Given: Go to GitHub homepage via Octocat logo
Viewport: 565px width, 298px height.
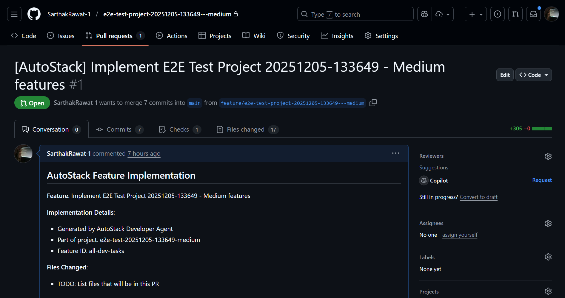Looking at the screenshot, I should [x=34, y=14].
